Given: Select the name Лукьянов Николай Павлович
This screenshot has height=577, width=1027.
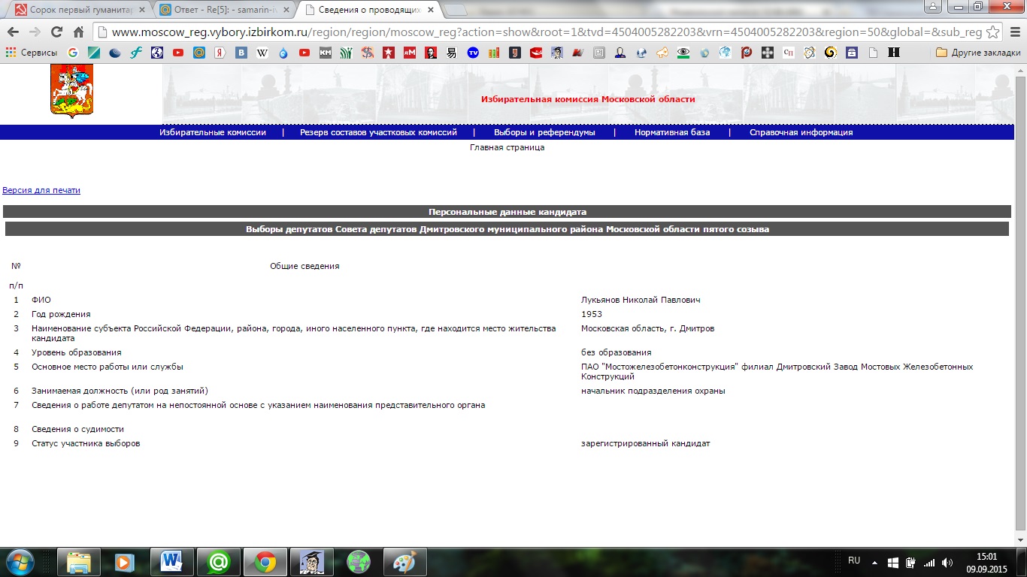Looking at the screenshot, I should click(x=641, y=300).
